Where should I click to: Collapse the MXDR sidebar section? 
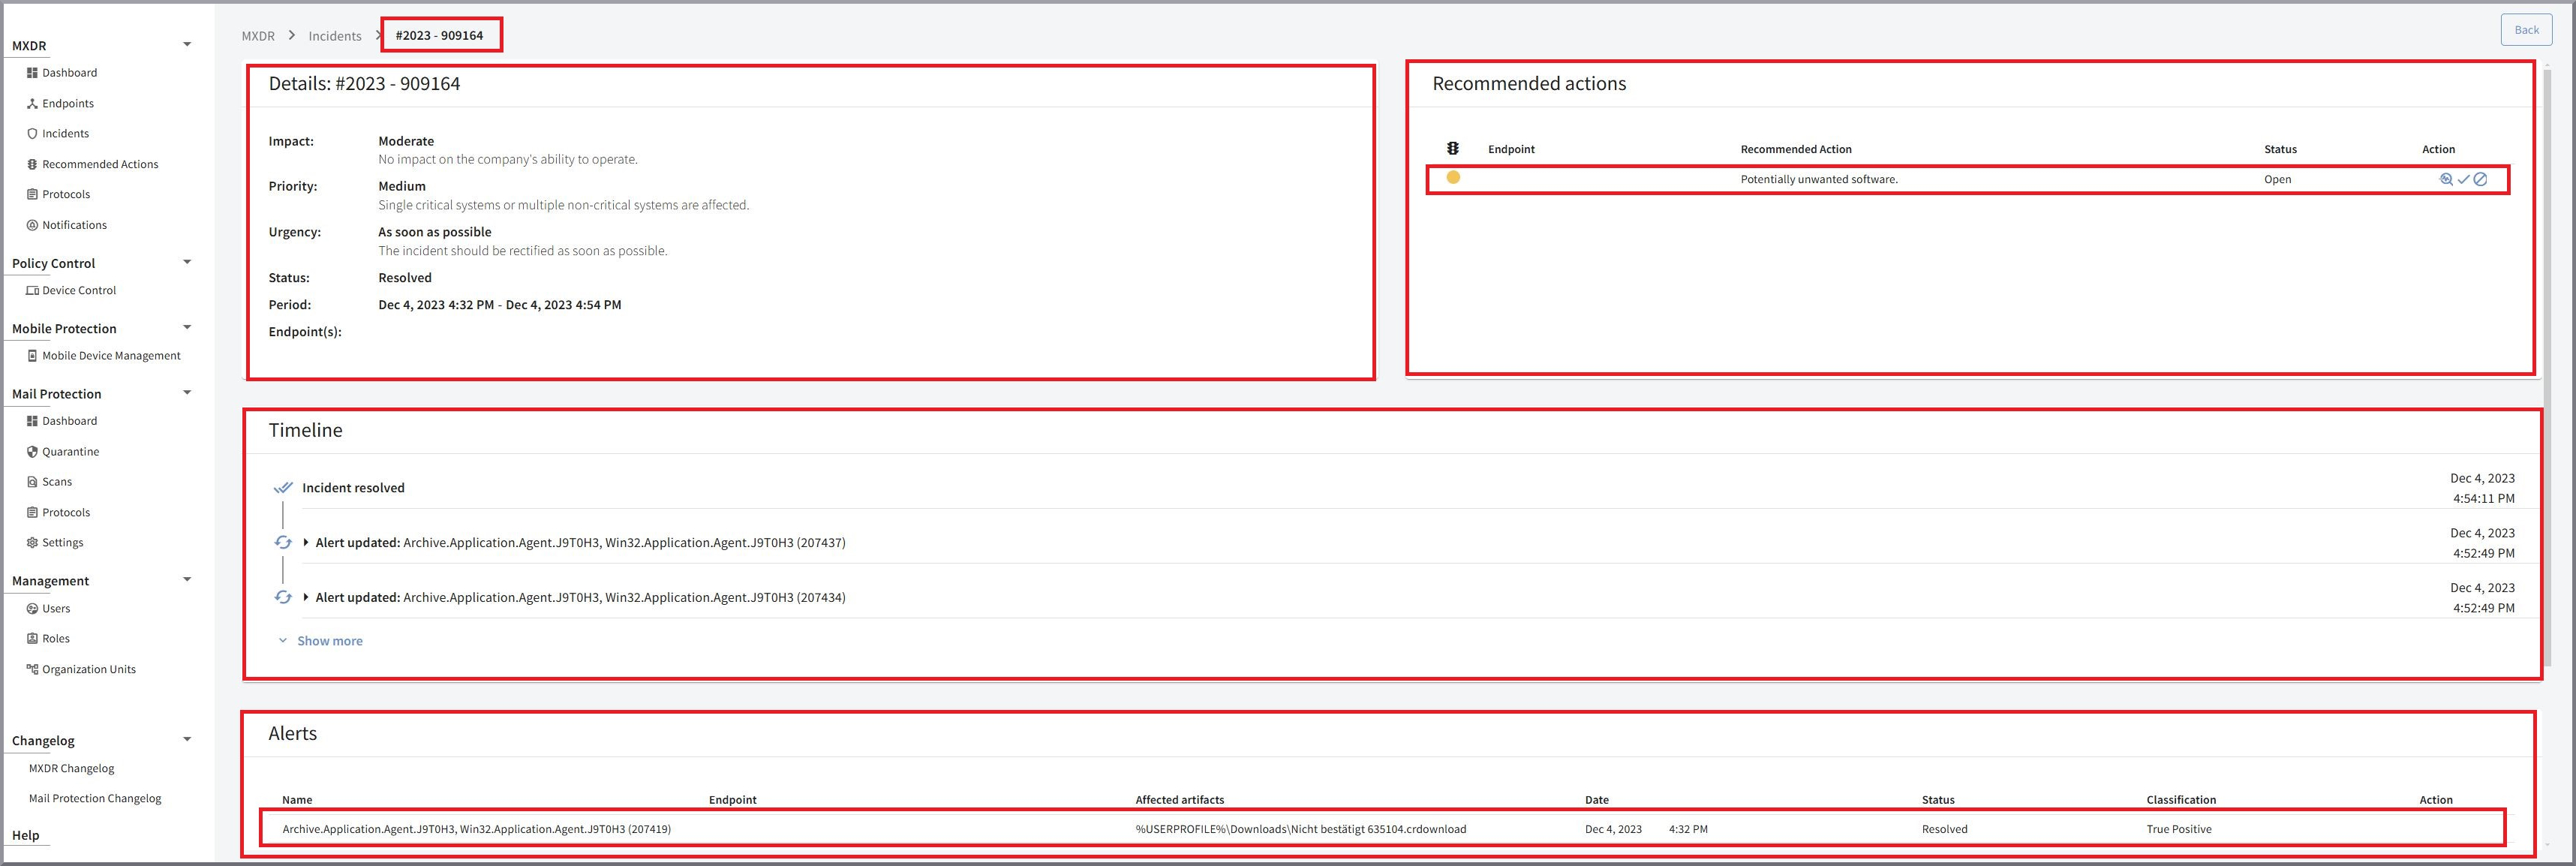187,44
